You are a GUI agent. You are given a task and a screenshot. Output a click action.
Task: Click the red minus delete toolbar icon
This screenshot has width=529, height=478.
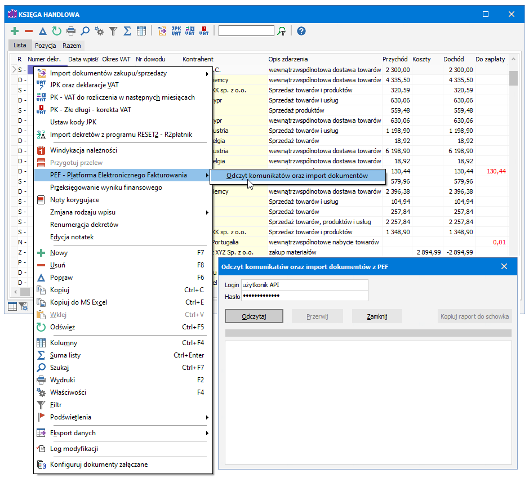click(x=29, y=32)
